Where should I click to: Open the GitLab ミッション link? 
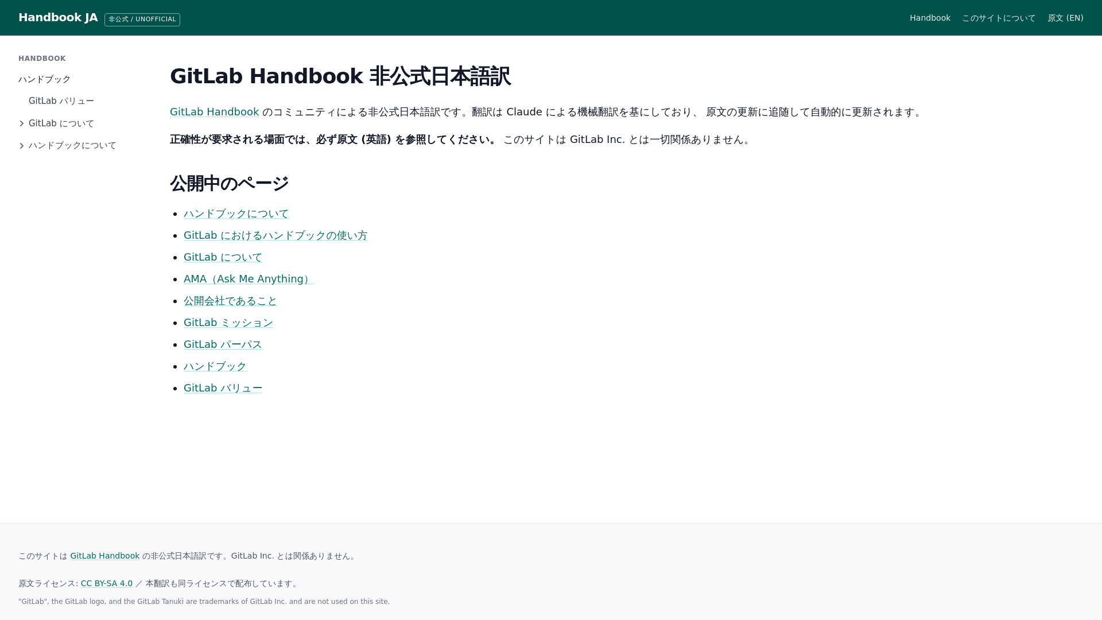point(228,323)
